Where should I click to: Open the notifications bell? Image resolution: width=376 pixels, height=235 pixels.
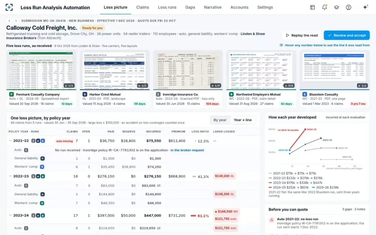(325, 7)
